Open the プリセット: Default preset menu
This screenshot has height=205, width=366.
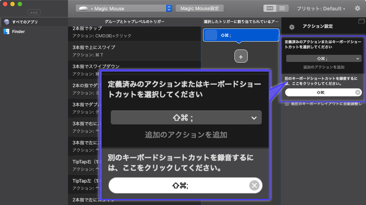point(321,9)
